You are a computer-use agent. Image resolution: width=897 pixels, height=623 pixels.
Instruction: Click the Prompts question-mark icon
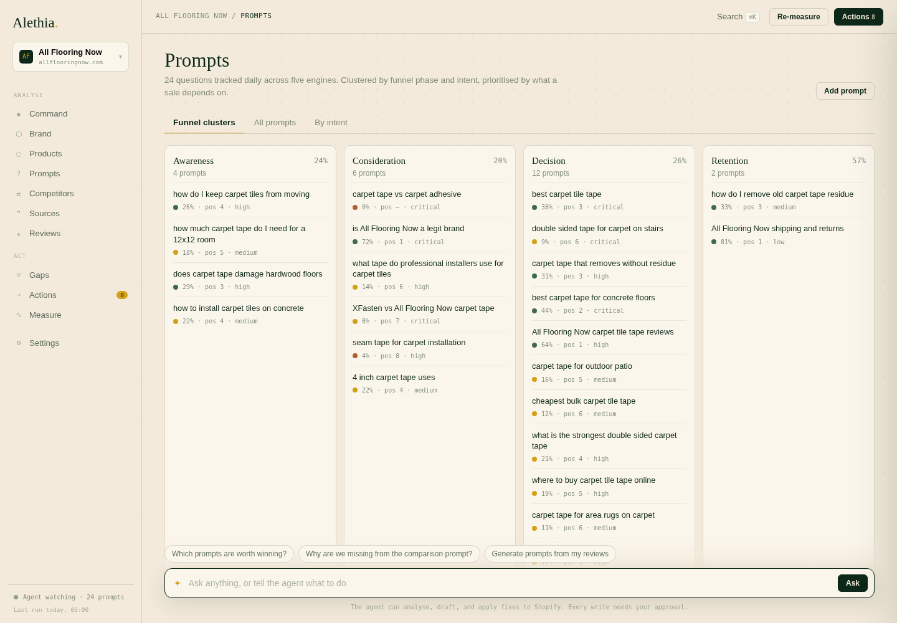pyautogui.click(x=19, y=174)
